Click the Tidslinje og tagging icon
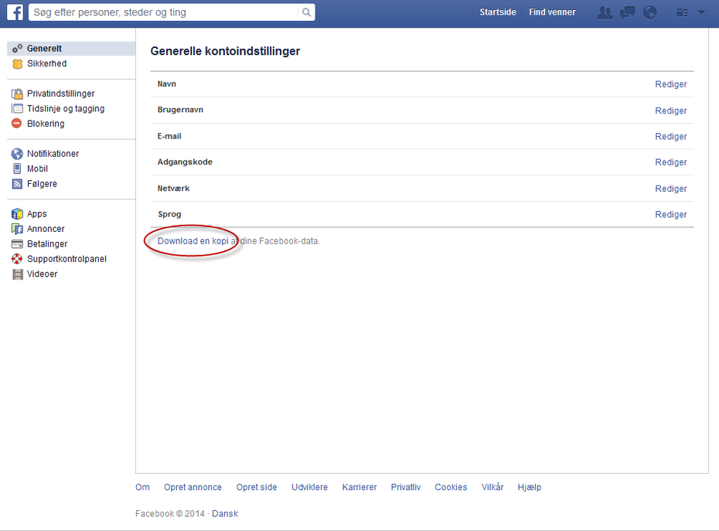 point(17,109)
